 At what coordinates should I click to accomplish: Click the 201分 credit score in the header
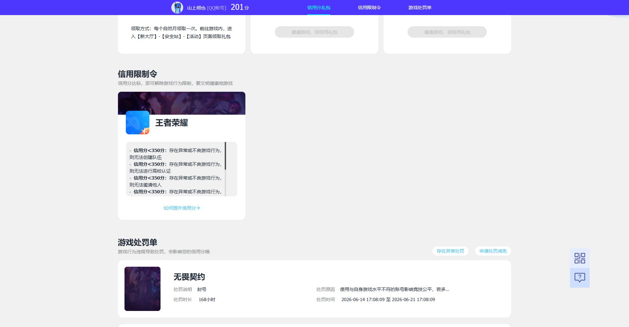tap(240, 7)
